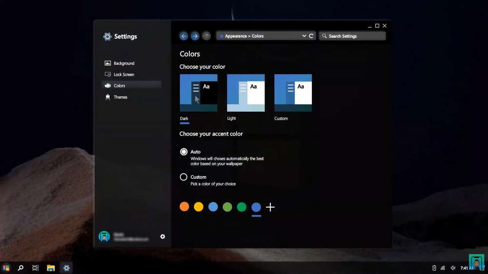Select the Custom accent color radio button
Viewport: 488px width, 274px height.
point(183,177)
